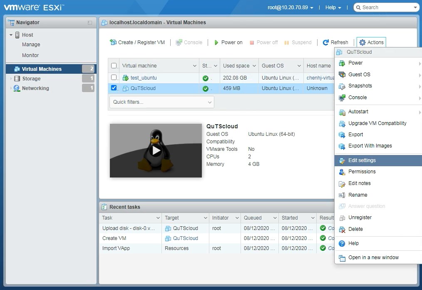422x290 pixels.
Task: Open Virtual machine column header dropdown
Action: tap(195, 66)
